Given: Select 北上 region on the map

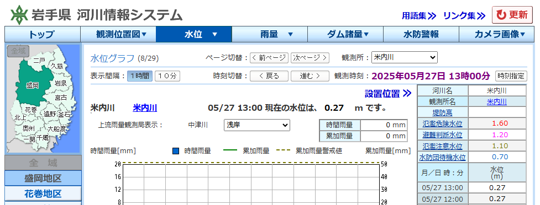Looking at the screenshot, I should click(20, 117).
